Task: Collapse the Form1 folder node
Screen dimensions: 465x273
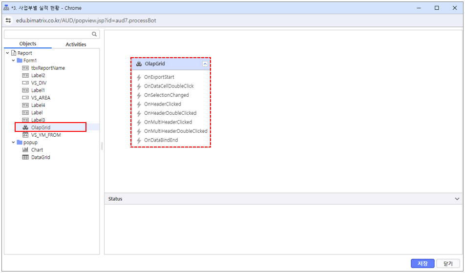Action: click(x=13, y=61)
